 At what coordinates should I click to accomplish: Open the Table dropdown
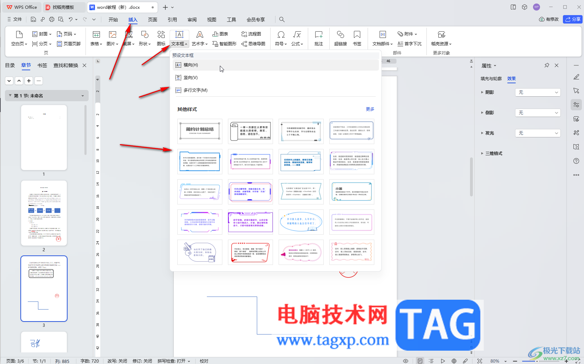[x=96, y=39]
